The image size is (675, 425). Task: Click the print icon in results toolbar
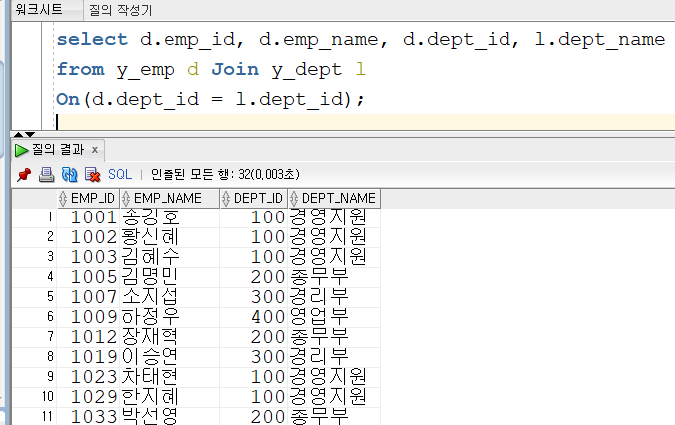47,175
